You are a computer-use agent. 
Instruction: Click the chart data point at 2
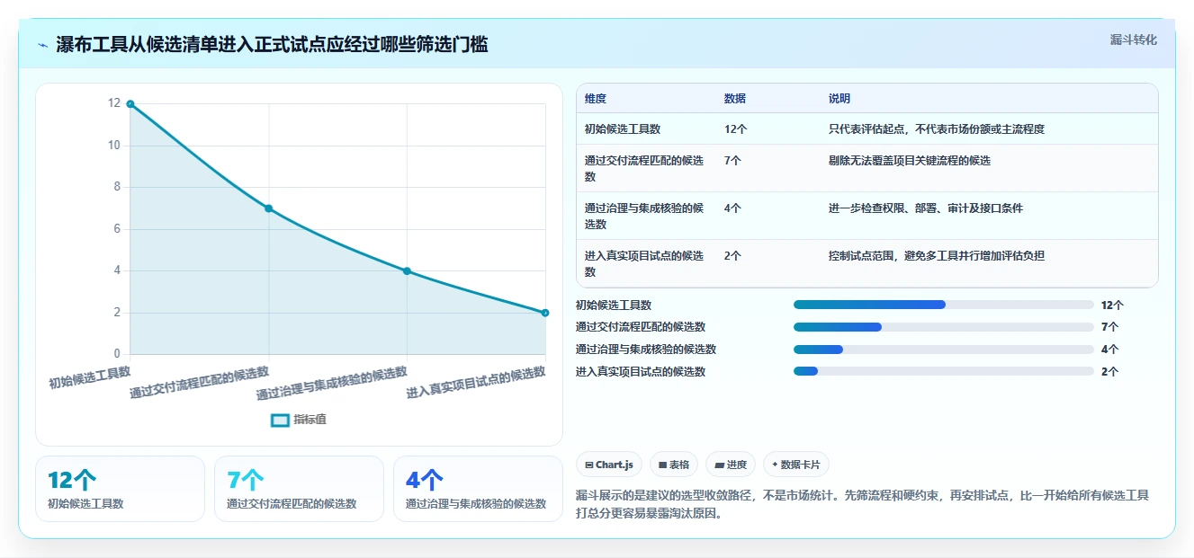coord(545,313)
